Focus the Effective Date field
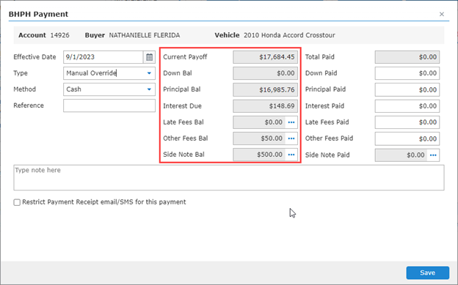The height and width of the screenshot is (285, 458). pyautogui.click(x=103, y=57)
